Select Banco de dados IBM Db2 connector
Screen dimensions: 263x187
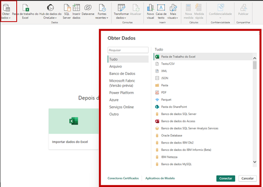click(x=203, y=143)
